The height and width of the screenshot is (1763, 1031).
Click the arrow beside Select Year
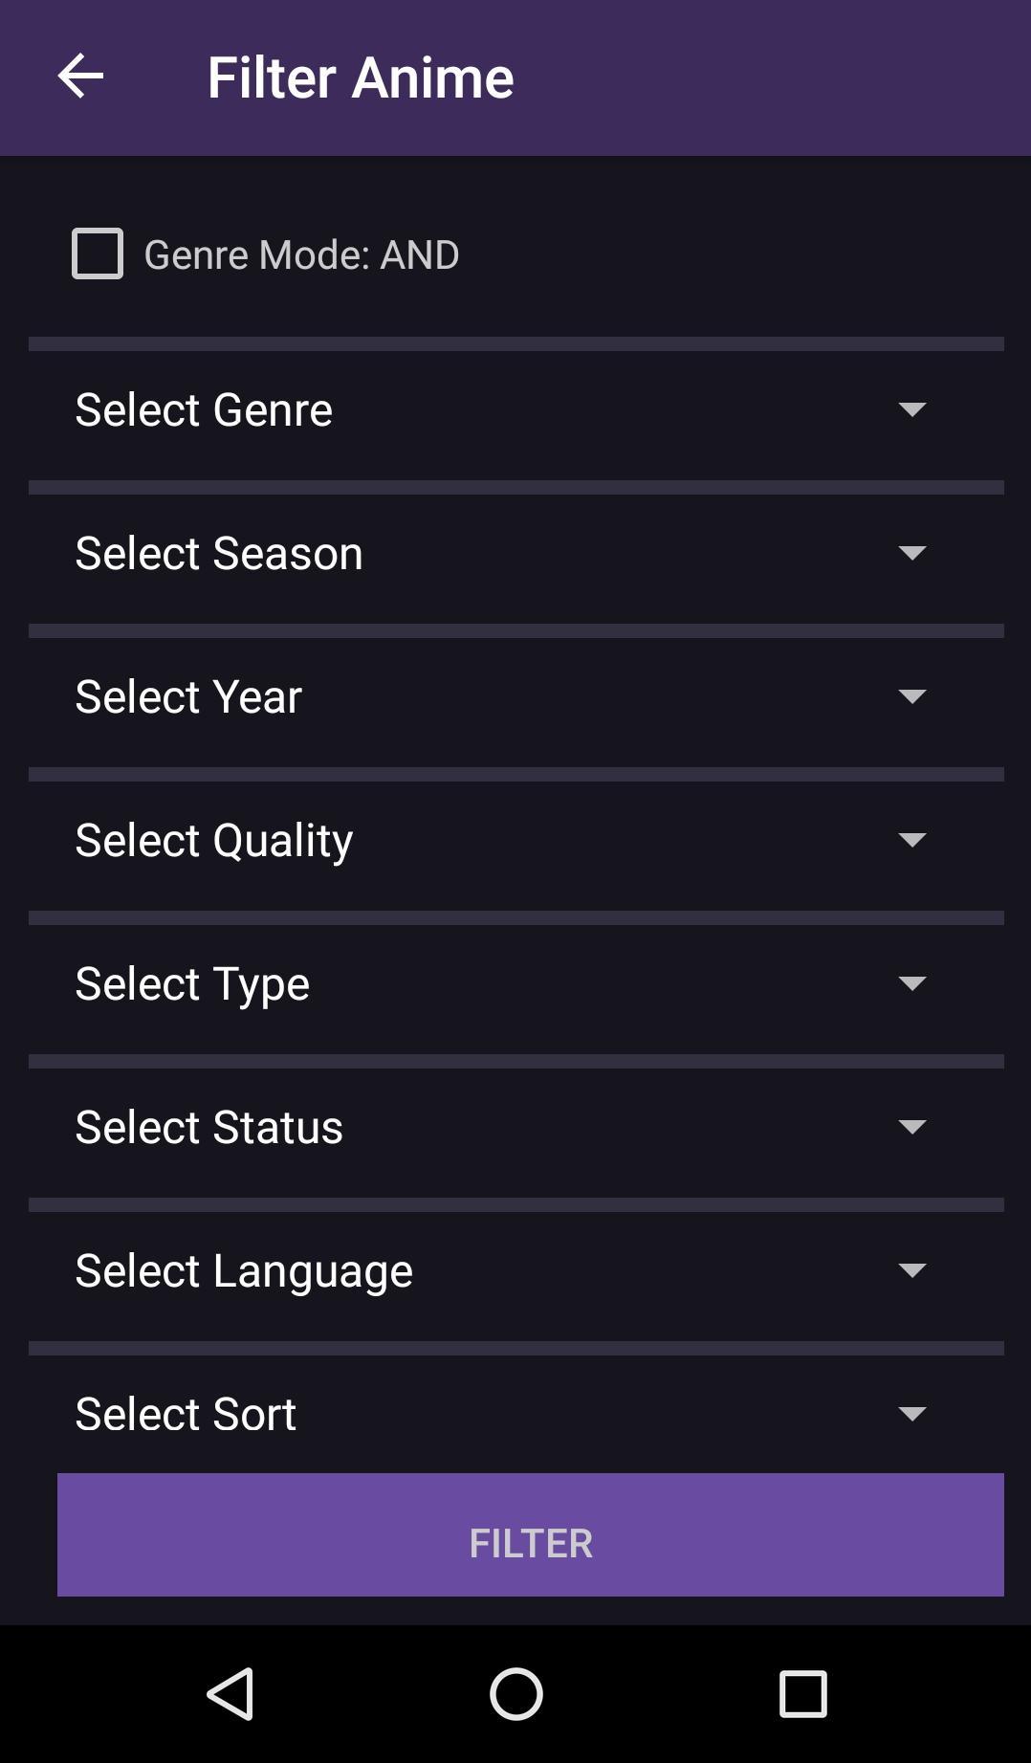click(x=912, y=696)
